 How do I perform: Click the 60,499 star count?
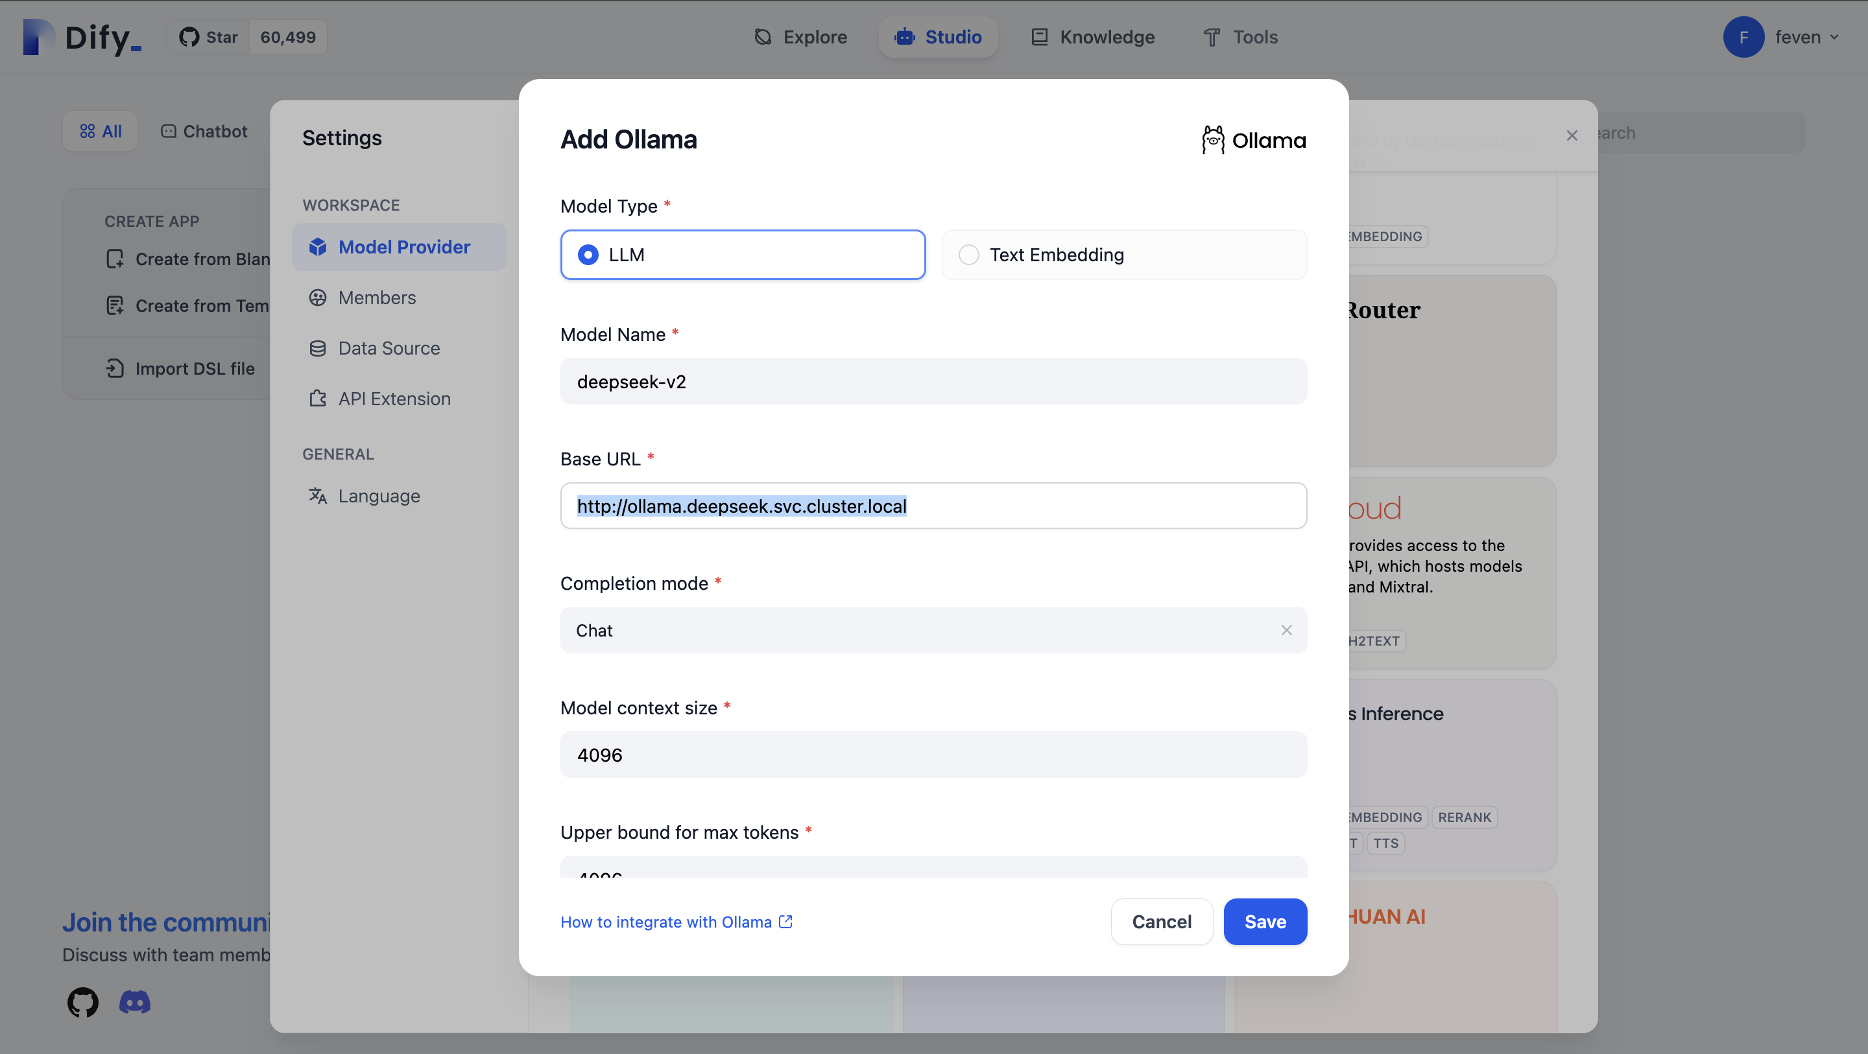coord(288,37)
